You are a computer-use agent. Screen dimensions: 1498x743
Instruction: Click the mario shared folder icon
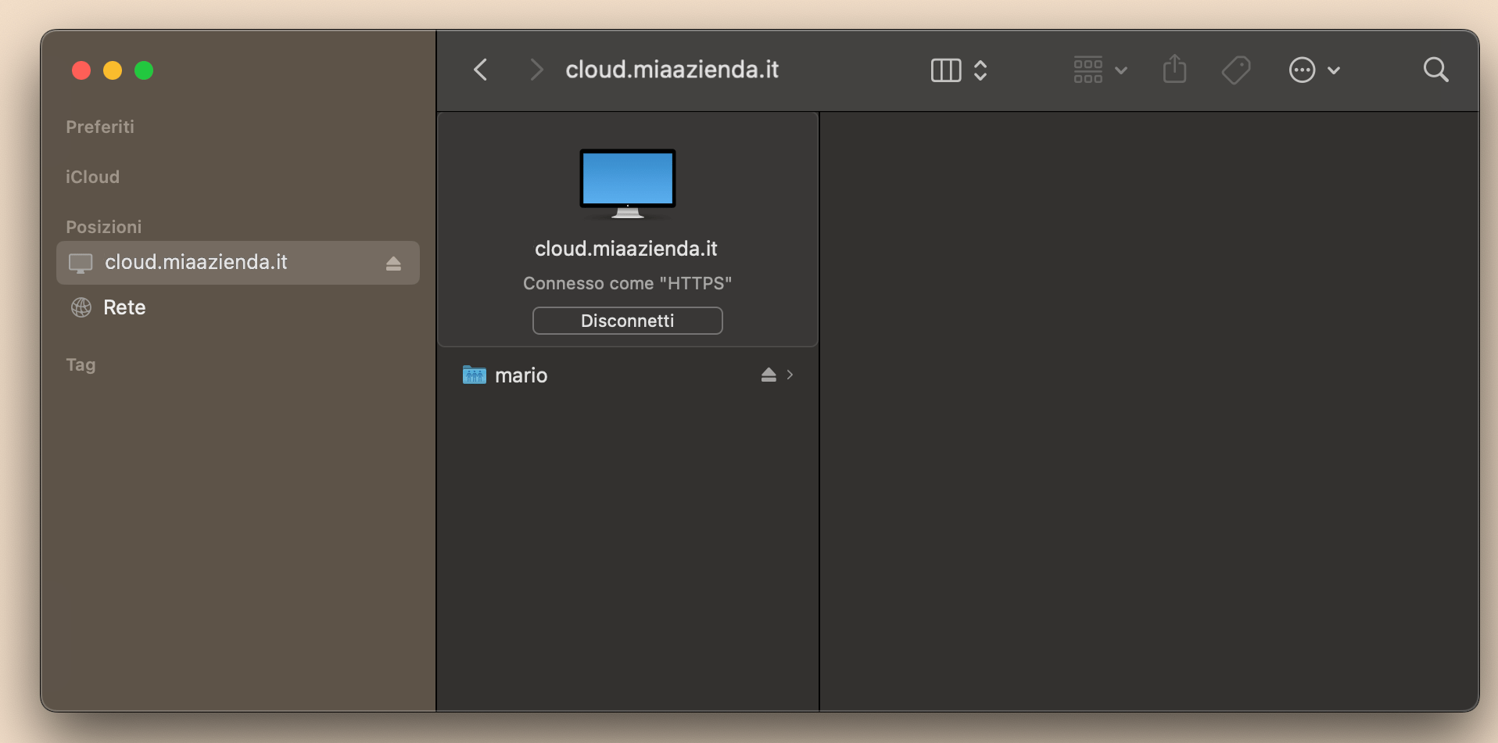click(x=474, y=375)
